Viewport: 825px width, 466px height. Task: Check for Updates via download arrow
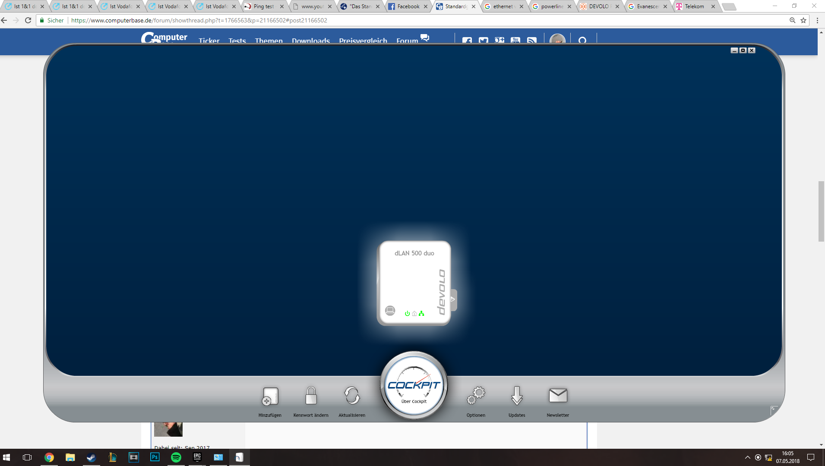click(517, 395)
